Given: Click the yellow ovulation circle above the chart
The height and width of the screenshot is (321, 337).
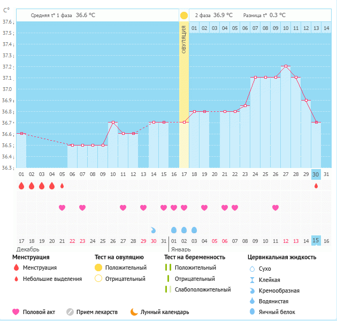Looking at the screenshot, I should pos(184,16).
